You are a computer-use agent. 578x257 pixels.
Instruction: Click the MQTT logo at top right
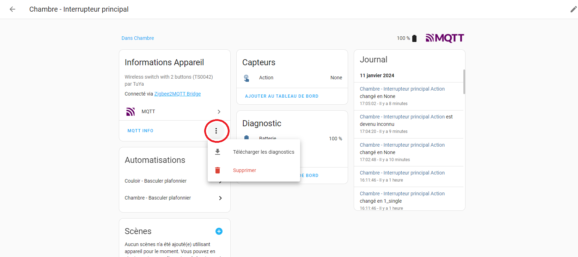click(x=445, y=38)
